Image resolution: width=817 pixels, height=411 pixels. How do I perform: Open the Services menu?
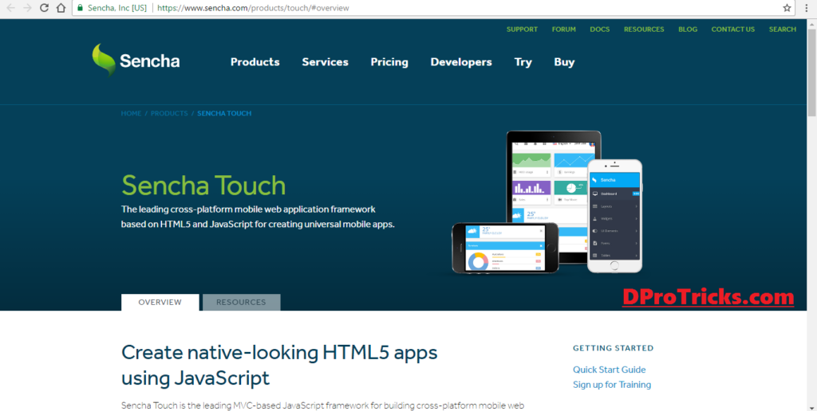[x=326, y=62]
